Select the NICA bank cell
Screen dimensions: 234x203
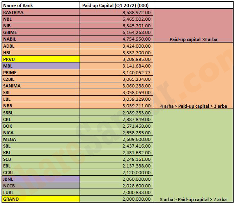[x=41, y=133]
